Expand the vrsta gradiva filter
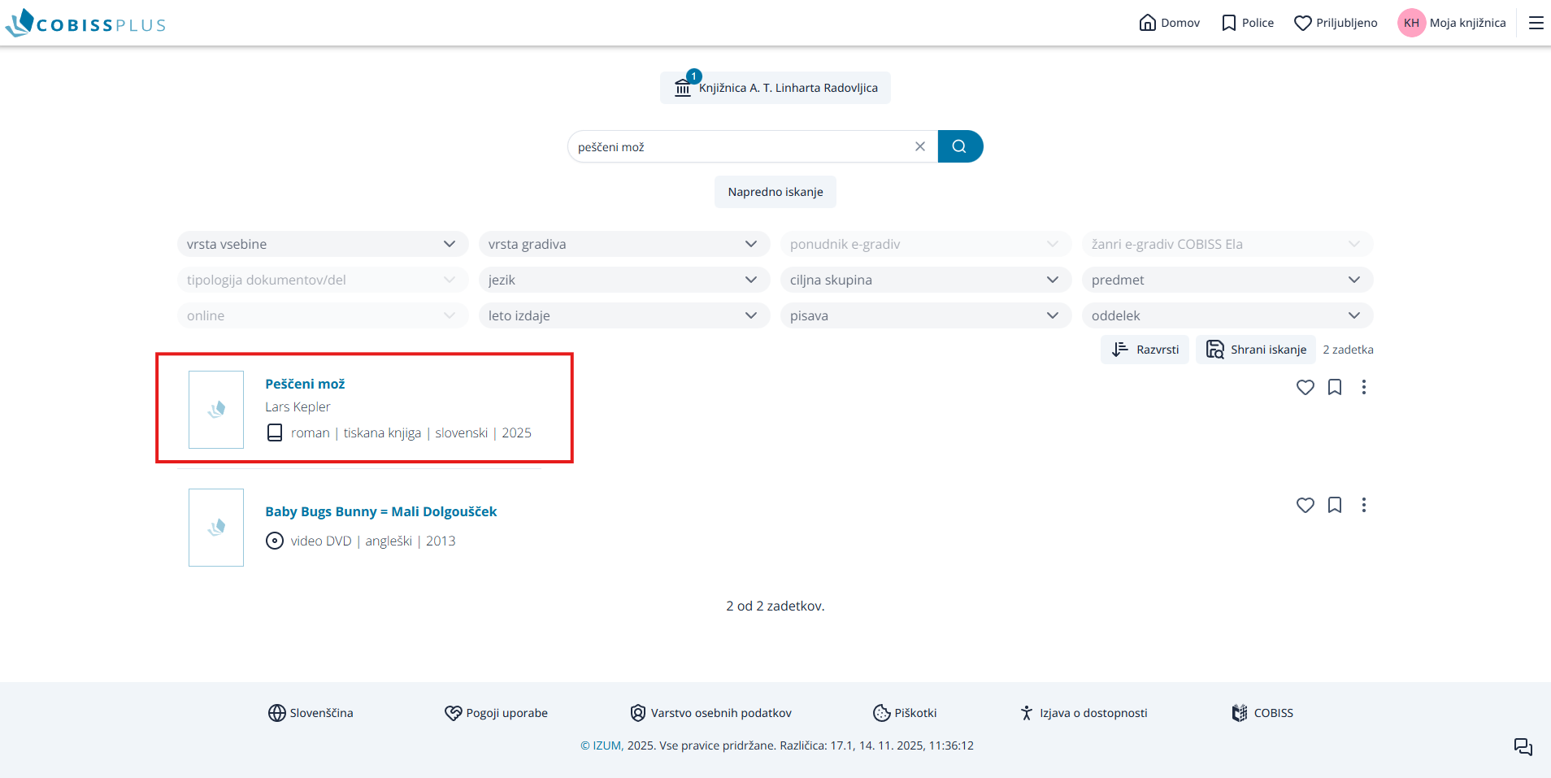1551x778 pixels. coord(623,244)
